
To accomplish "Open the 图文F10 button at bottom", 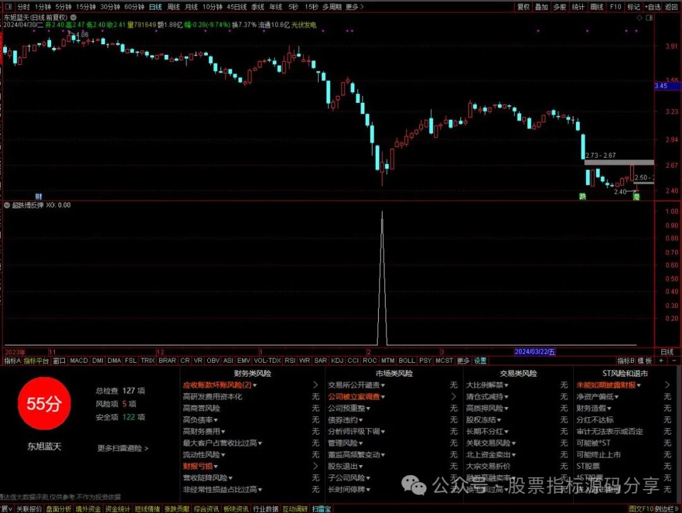I will 642,509.
